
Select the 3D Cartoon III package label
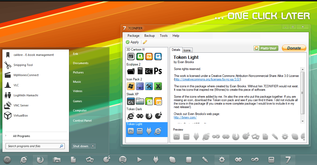(x=135, y=49)
